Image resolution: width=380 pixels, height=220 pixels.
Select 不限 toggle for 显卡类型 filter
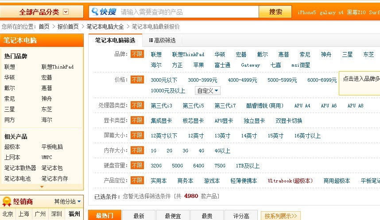tap(137, 120)
